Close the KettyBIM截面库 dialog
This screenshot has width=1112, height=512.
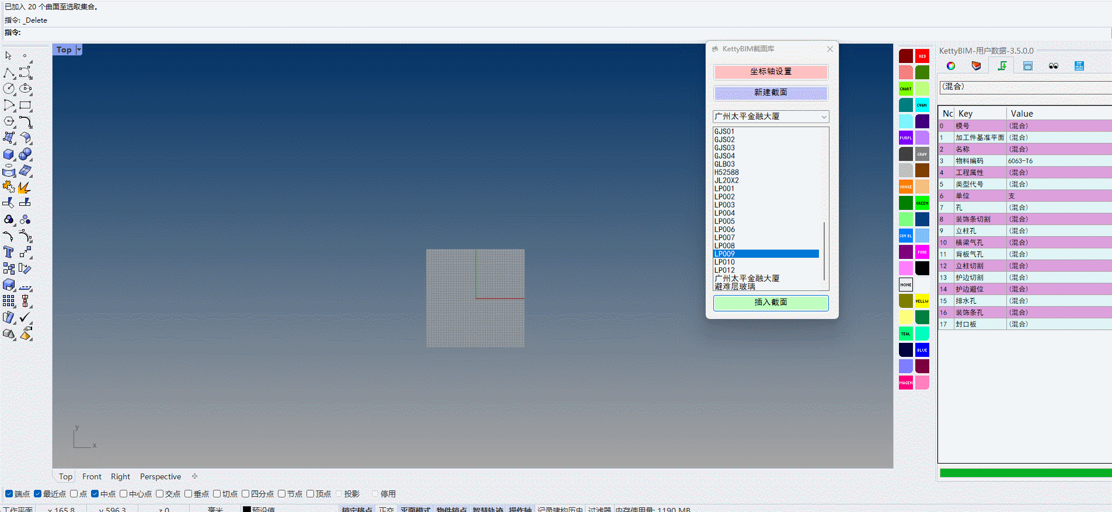(830, 49)
